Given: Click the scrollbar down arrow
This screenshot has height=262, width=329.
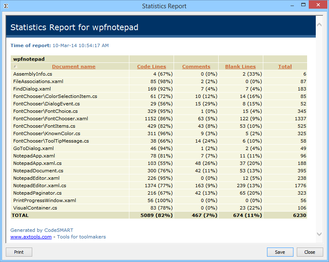Looking at the screenshot, I should click(319, 234).
